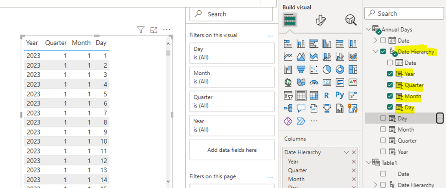Open Filters on this page options menu
446x188 pixels.
click(270, 177)
